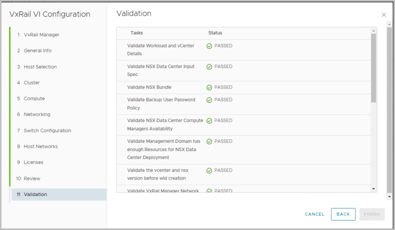Viewport: 395px width, 230px height.
Task: Click the validation list scrollbar thumb
Action: coord(373,68)
